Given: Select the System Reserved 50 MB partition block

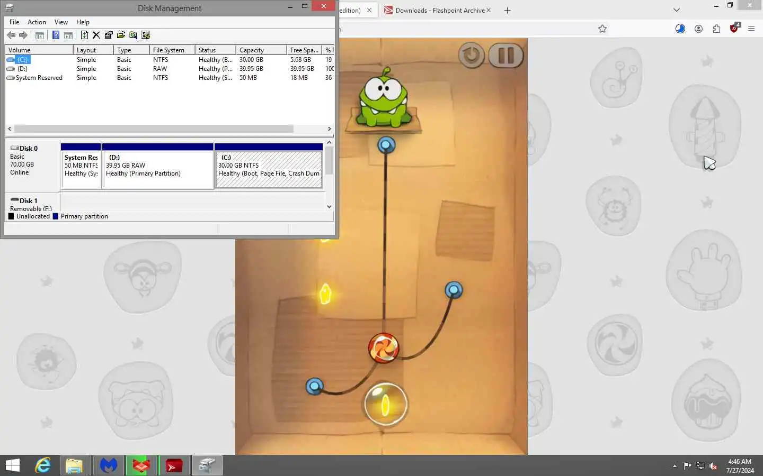Looking at the screenshot, I should tap(81, 166).
